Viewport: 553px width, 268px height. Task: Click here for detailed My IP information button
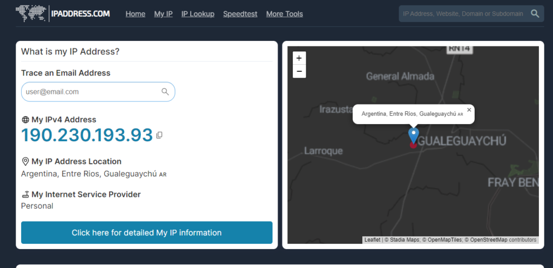pyautogui.click(x=147, y=232)
